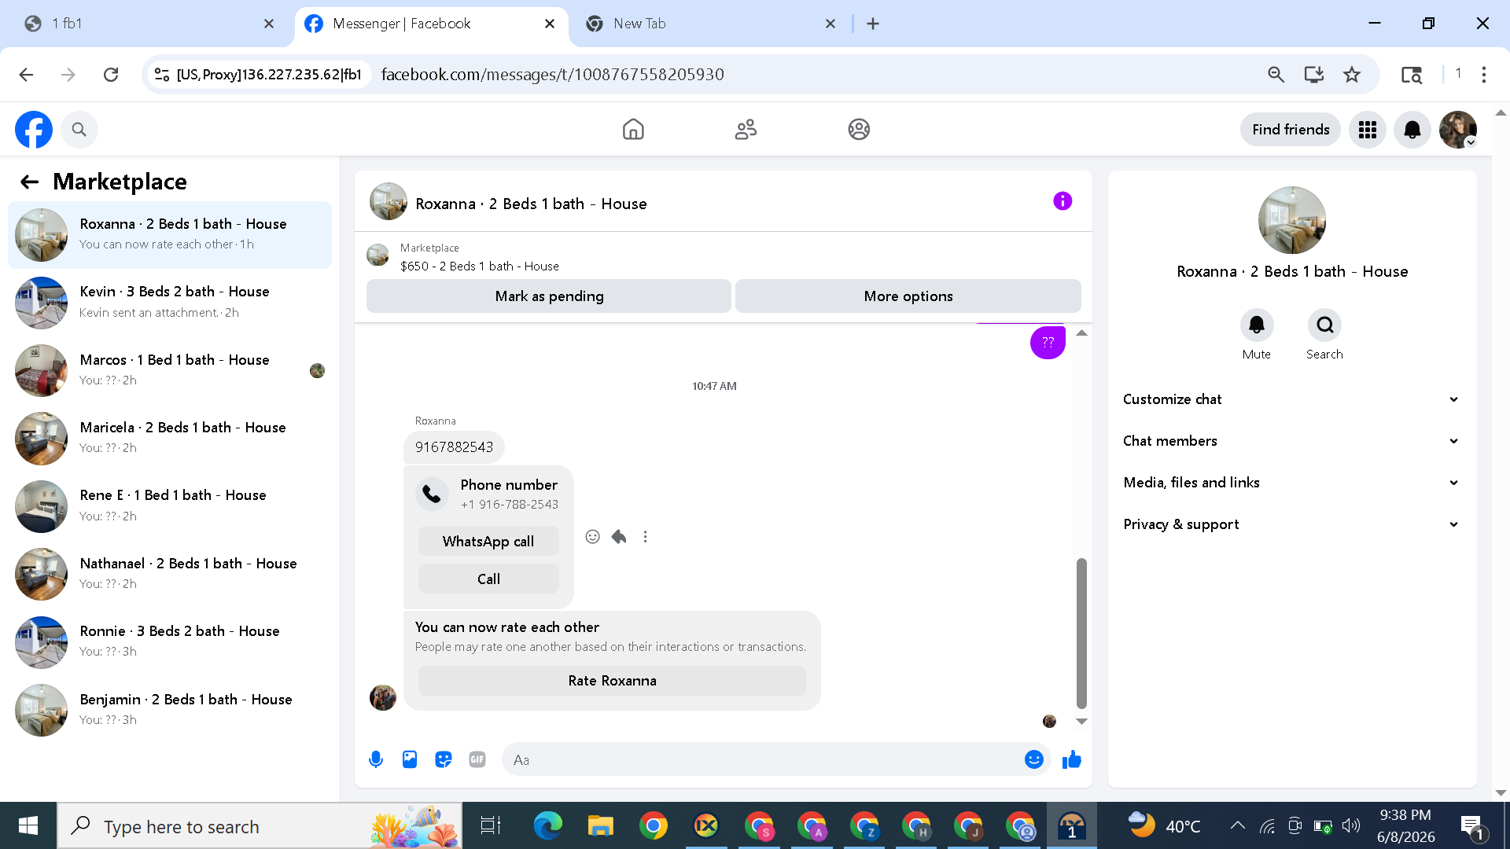Expand Chat members section
The height and width of the screenshot is (849, 1510).
pyautogui.click(x=1291, y=441)
